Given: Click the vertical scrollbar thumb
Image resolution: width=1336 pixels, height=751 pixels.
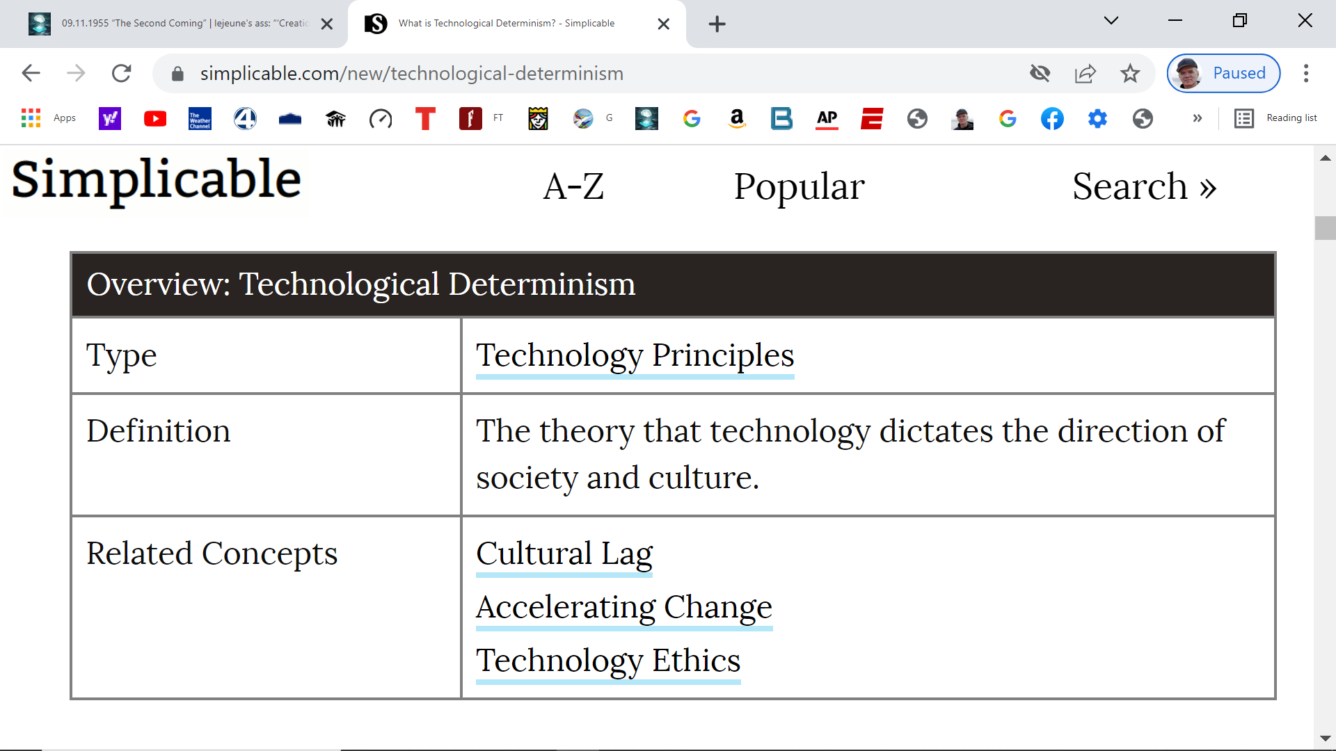Looking at the screenshot, I should click(1325, 228).
